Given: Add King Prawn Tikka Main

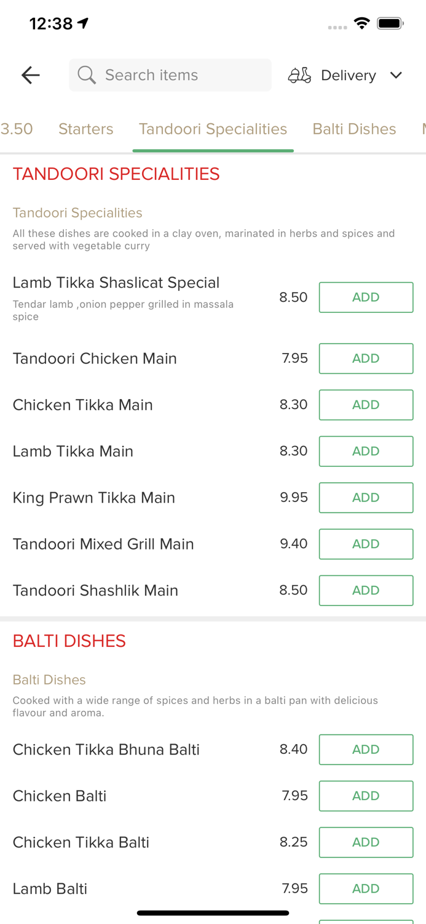Looking at the screenshot, I should 366,498.
